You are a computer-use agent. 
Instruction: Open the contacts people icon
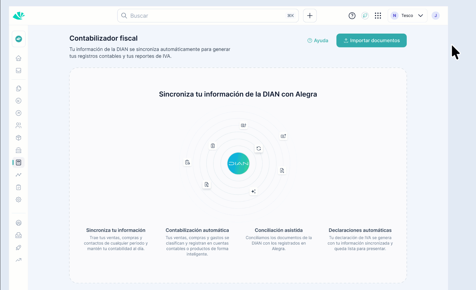(x=19, y=125)
